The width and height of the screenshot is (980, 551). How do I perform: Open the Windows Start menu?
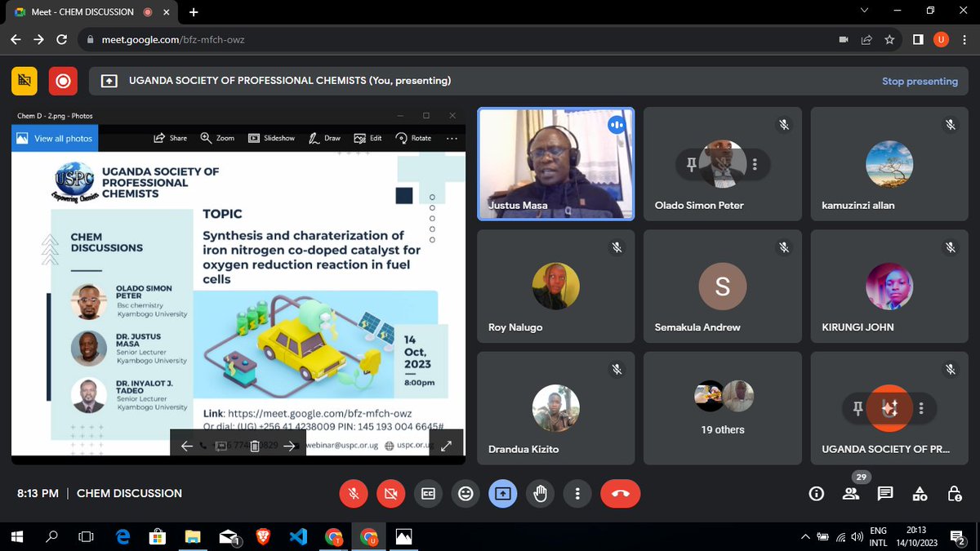click(x=17, y=536)
